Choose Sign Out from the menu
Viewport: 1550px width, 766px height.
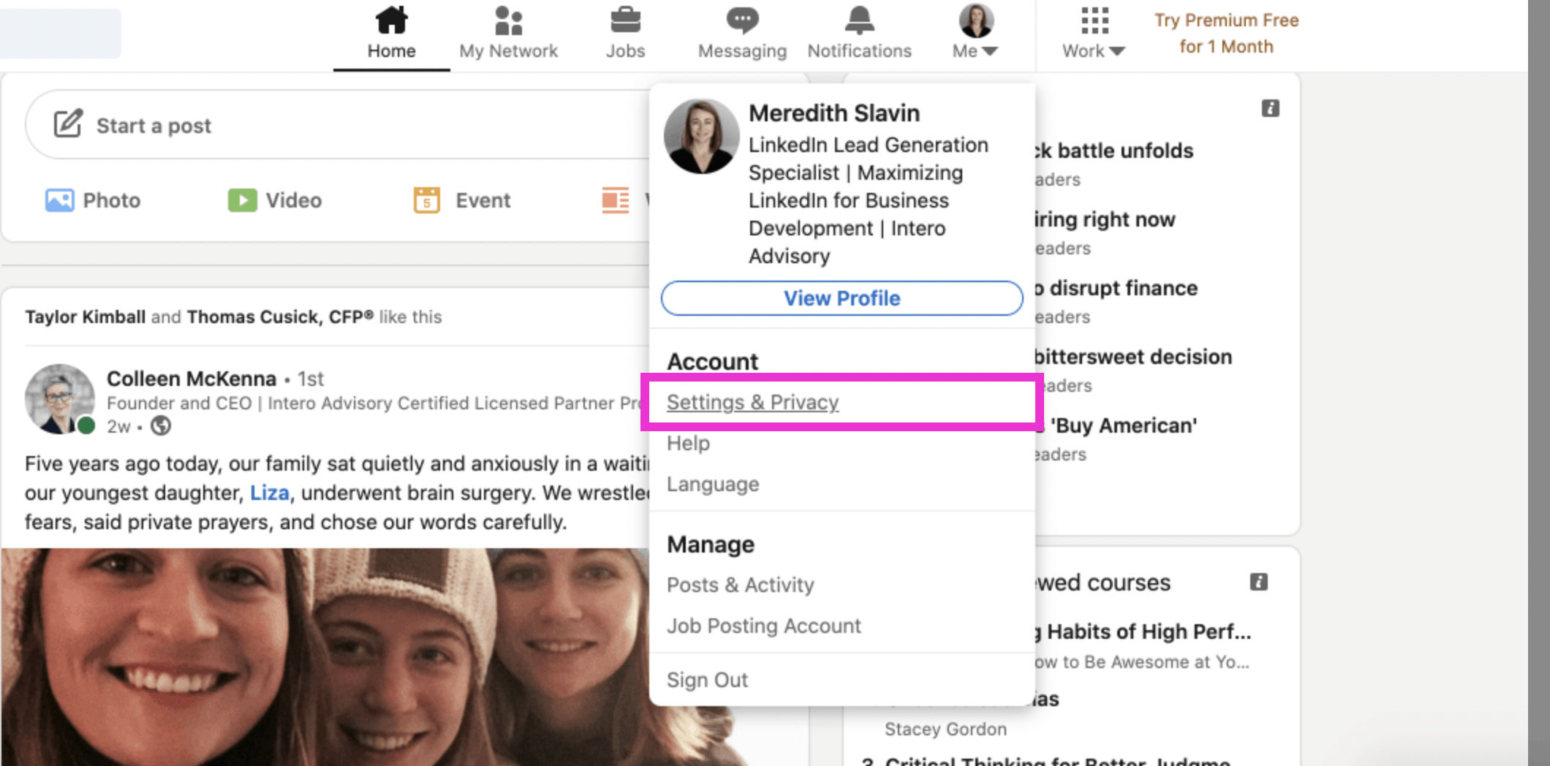tap(707, 680)
